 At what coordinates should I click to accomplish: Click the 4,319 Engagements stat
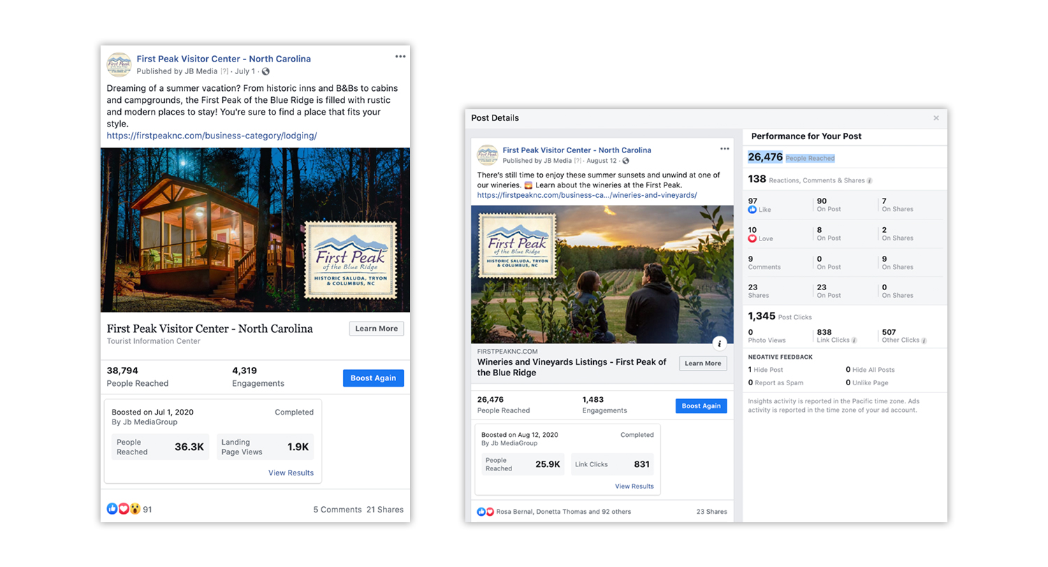coord(258,377)
